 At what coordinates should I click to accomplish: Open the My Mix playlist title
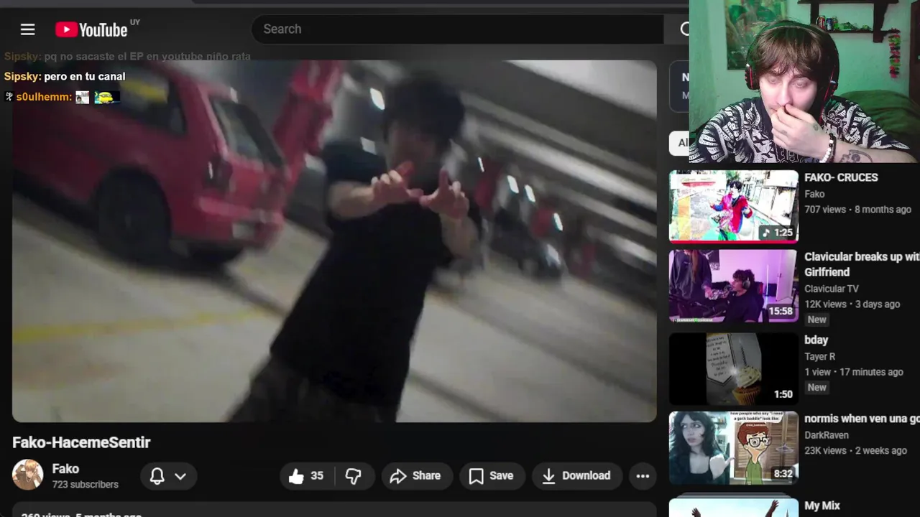click(822, 506)
